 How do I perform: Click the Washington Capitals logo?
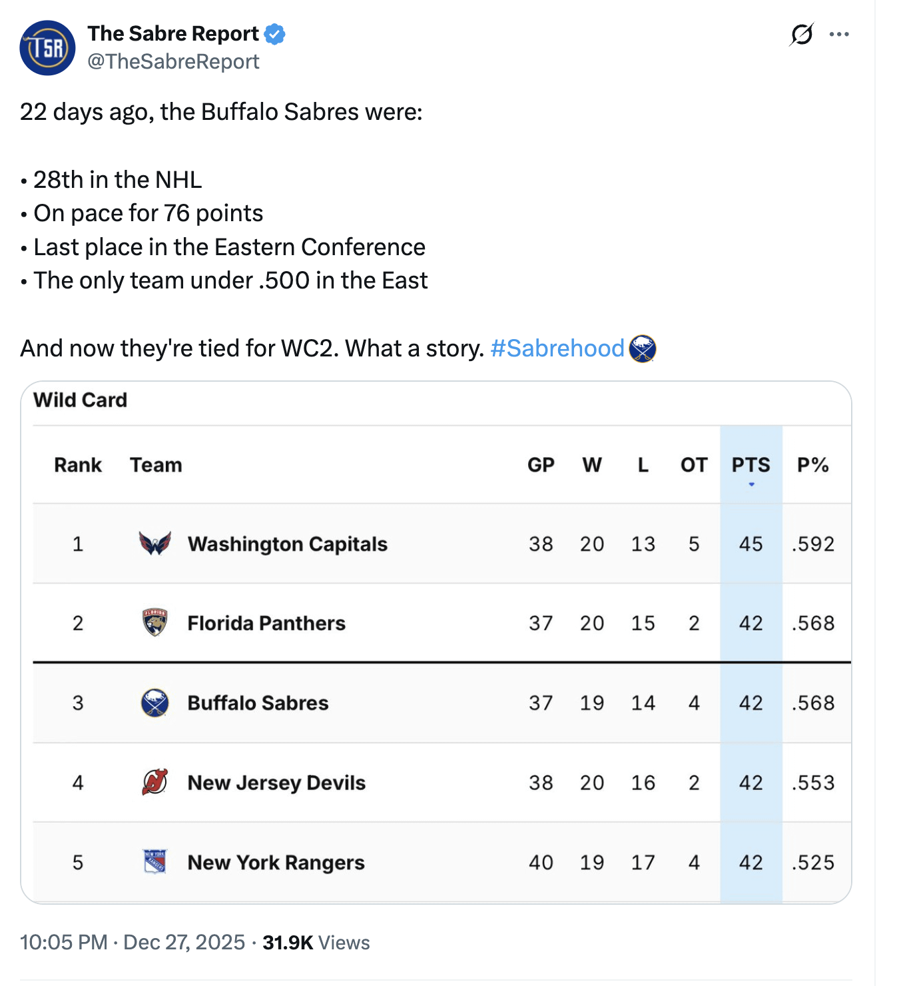click(155, 544)
